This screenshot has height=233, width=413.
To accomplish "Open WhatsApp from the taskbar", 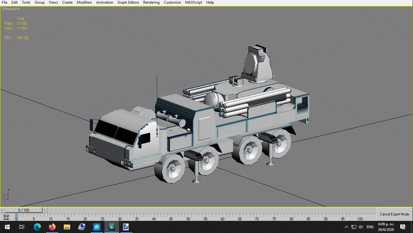I will click(x=97, y=227).
